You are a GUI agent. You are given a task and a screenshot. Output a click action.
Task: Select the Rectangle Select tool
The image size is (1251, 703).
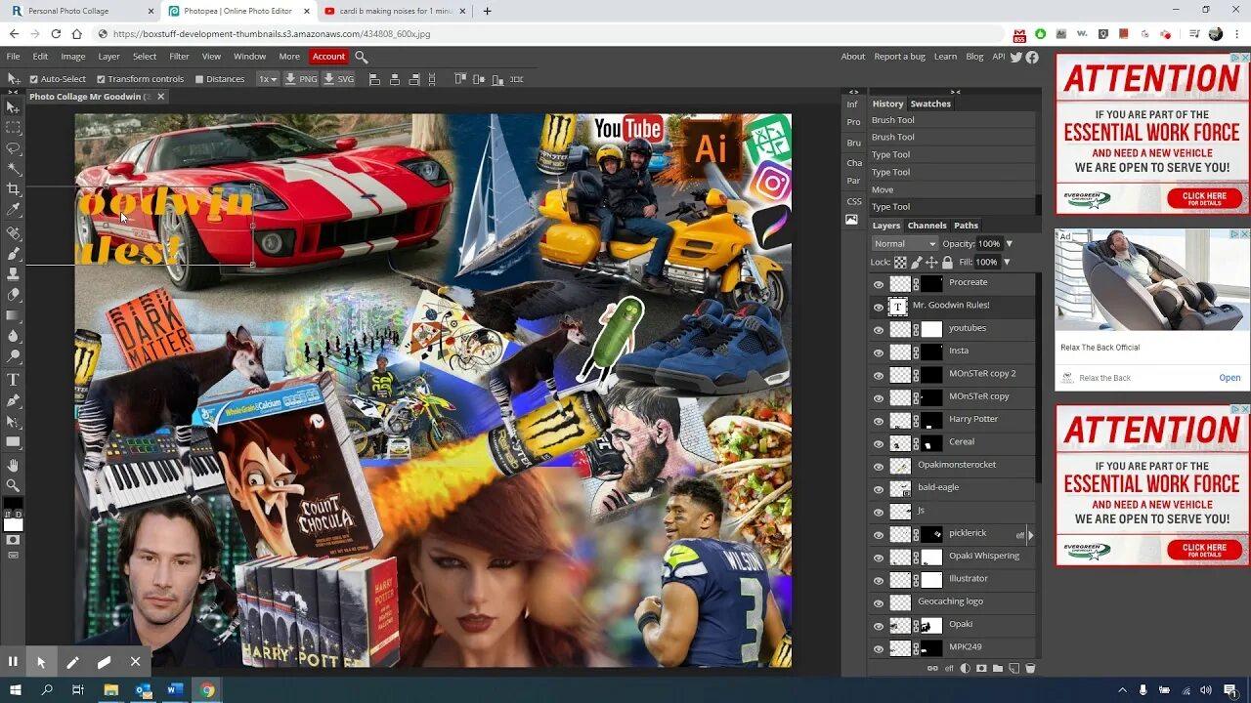(x=13, y=128)
